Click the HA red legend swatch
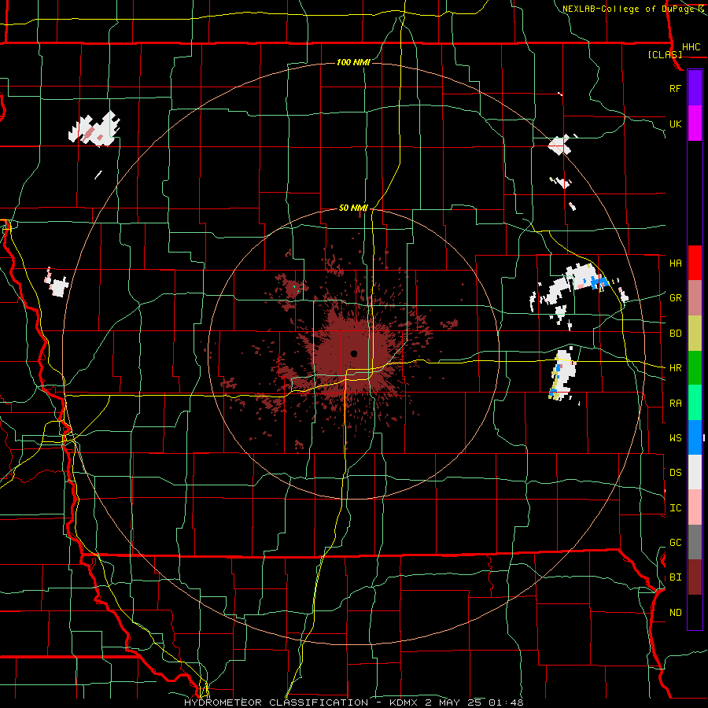This screenshot has width=708, height=708. [695, 263]
